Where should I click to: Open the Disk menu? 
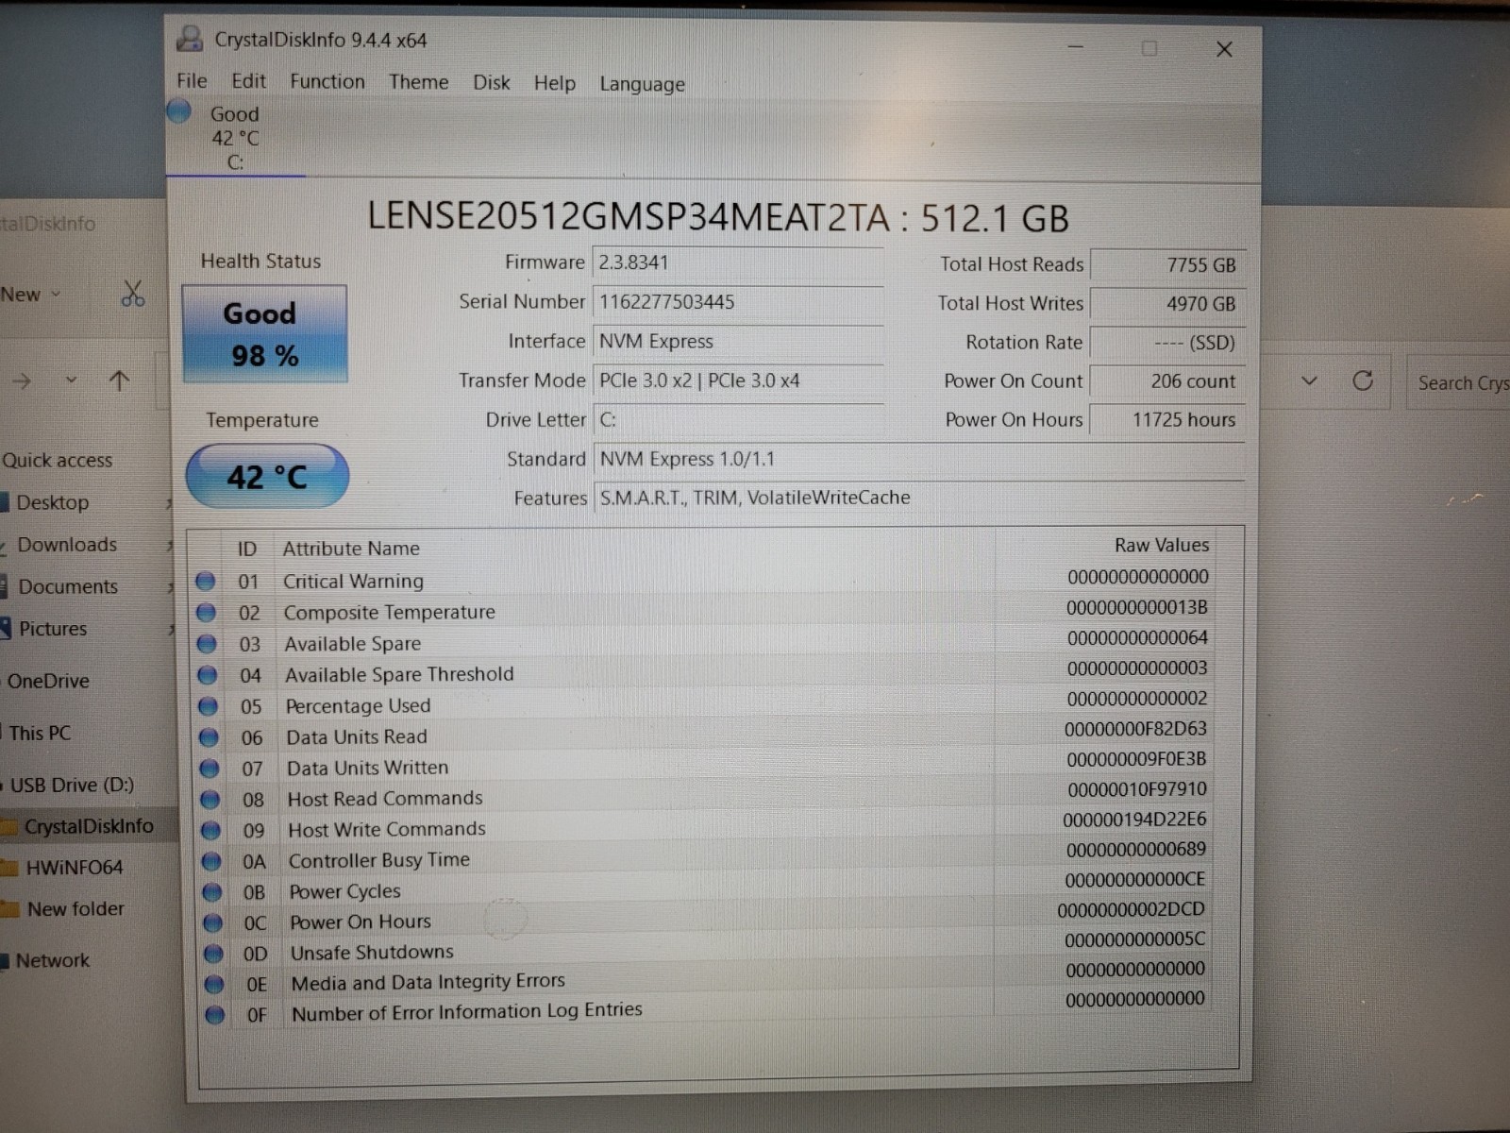(x=491, y=83)
